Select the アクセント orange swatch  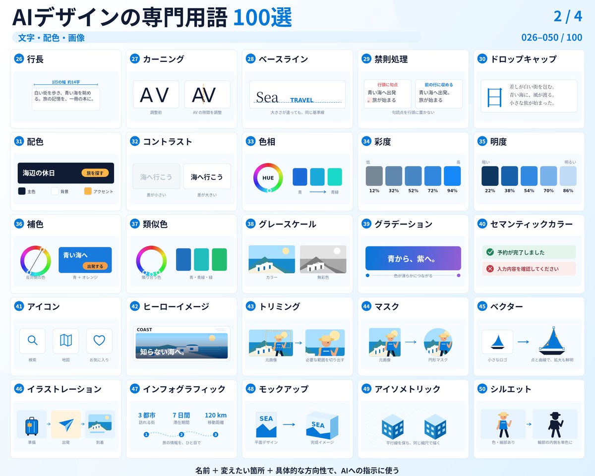point(88,191)
